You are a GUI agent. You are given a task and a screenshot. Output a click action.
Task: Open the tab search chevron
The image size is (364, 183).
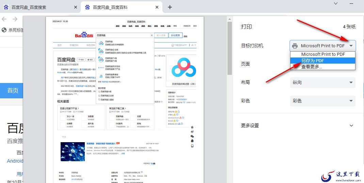point(336,3)
